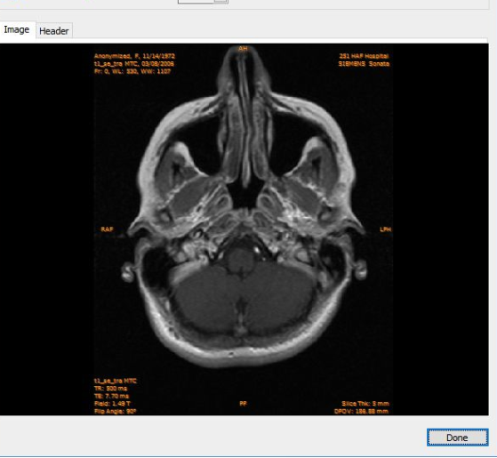Click the Done button
The image size is (497, 458).
click(x=457, y=438)
